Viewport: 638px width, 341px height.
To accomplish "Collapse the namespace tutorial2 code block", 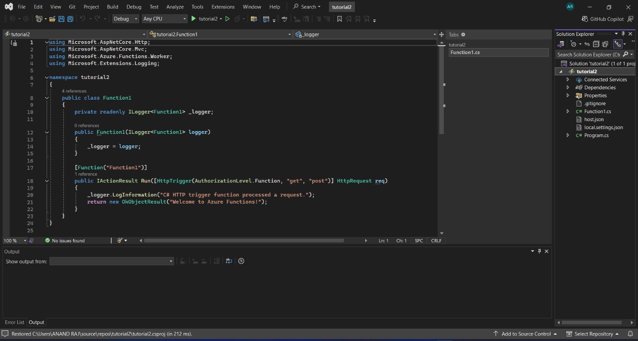I will point(47,77).
